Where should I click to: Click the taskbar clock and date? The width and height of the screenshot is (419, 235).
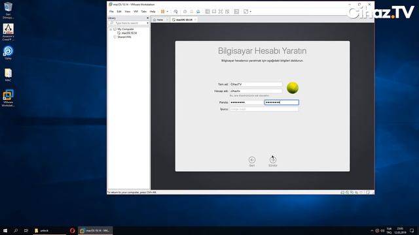point(400,230)
